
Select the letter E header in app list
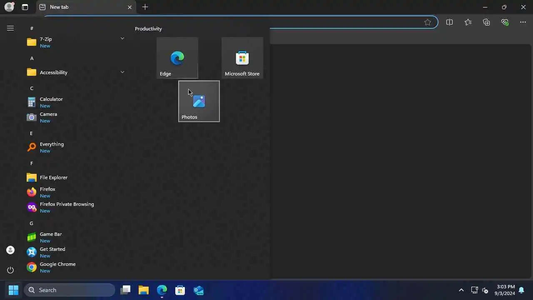click(31, 133)
